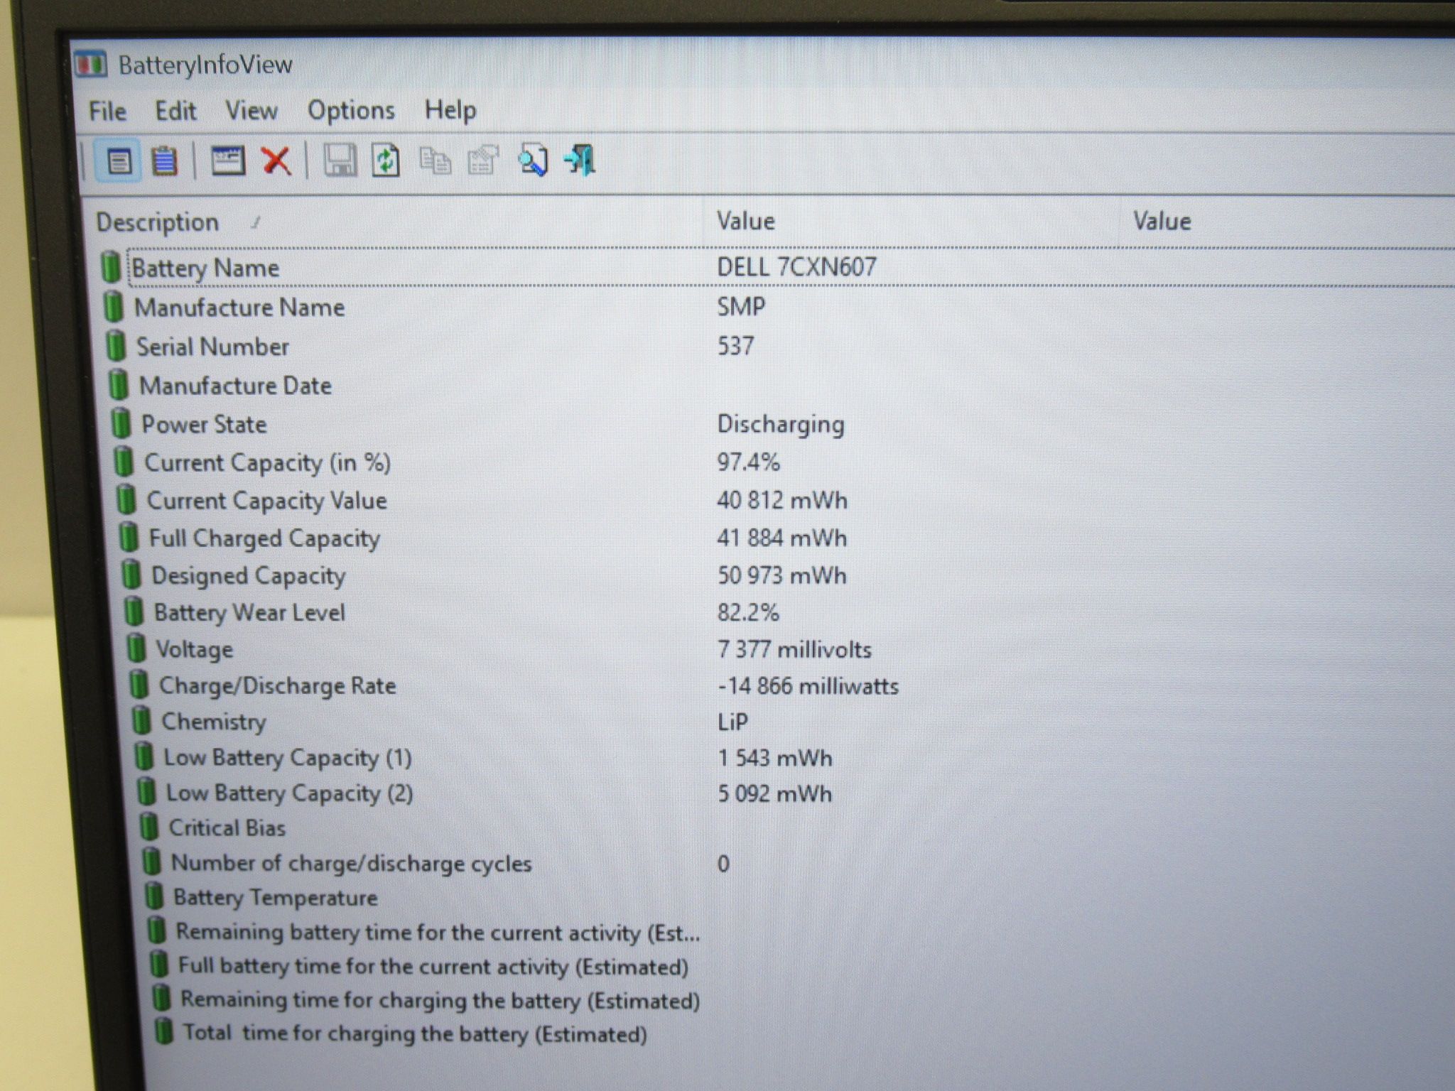Select the Battery Temperature row
This screenshot has width=1455, height=1091.
tap(275, 898)
